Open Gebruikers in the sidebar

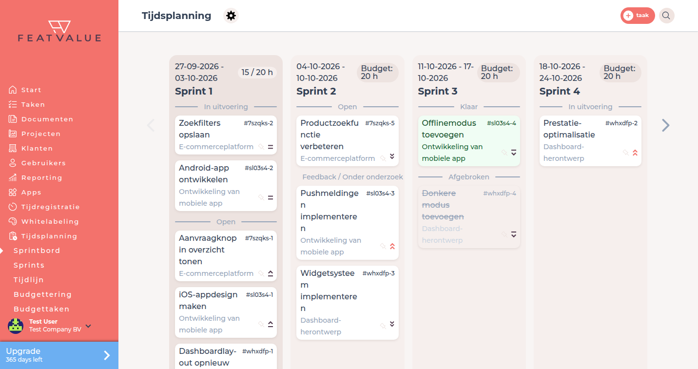[x=43, y=163]
